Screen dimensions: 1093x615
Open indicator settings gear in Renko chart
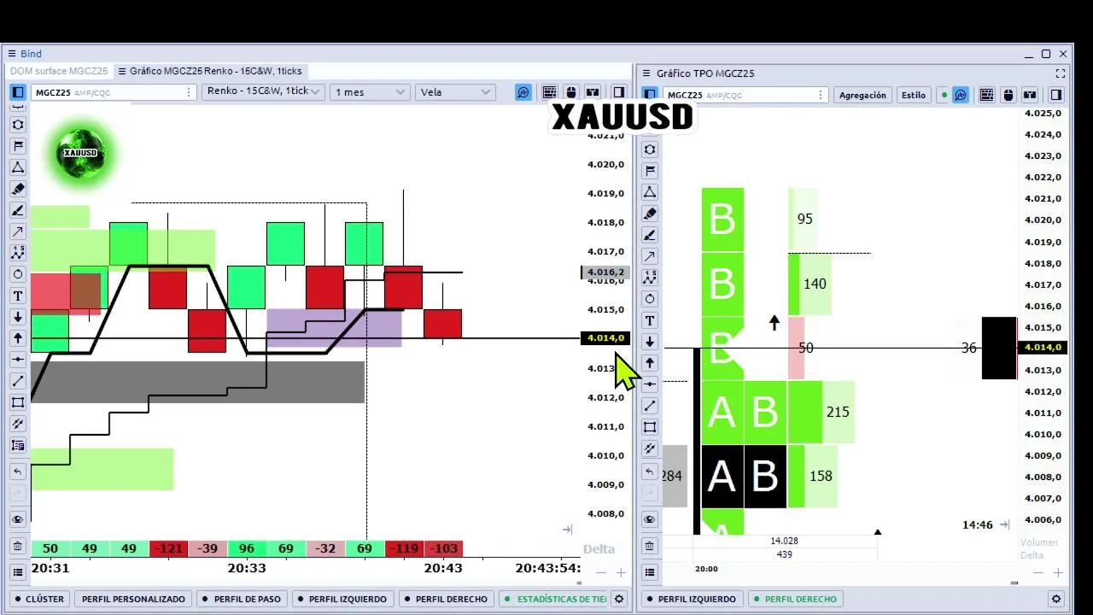tap(620, 599)
